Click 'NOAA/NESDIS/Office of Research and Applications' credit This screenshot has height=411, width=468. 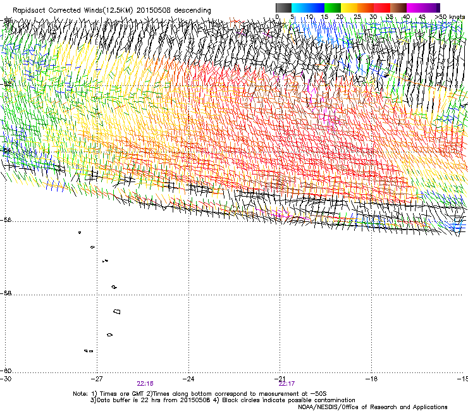373,407
